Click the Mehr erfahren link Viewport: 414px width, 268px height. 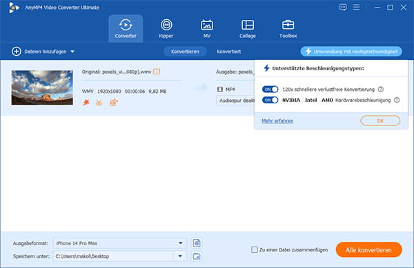(277, 121)
